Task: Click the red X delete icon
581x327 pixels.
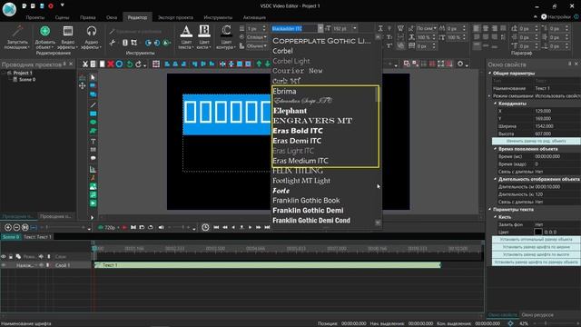Action: pyautogui.click(x=111, y=64)
